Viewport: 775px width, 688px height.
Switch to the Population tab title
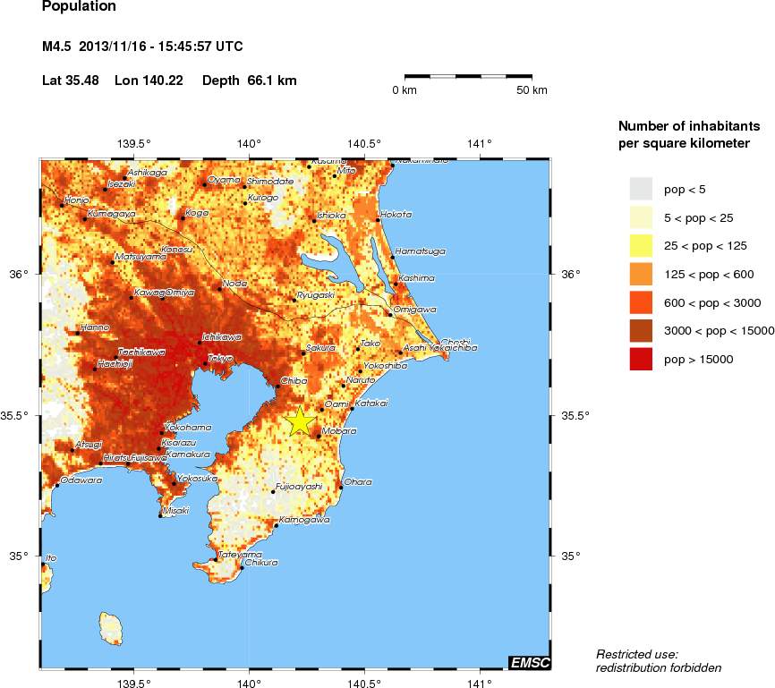click(78, 6)
